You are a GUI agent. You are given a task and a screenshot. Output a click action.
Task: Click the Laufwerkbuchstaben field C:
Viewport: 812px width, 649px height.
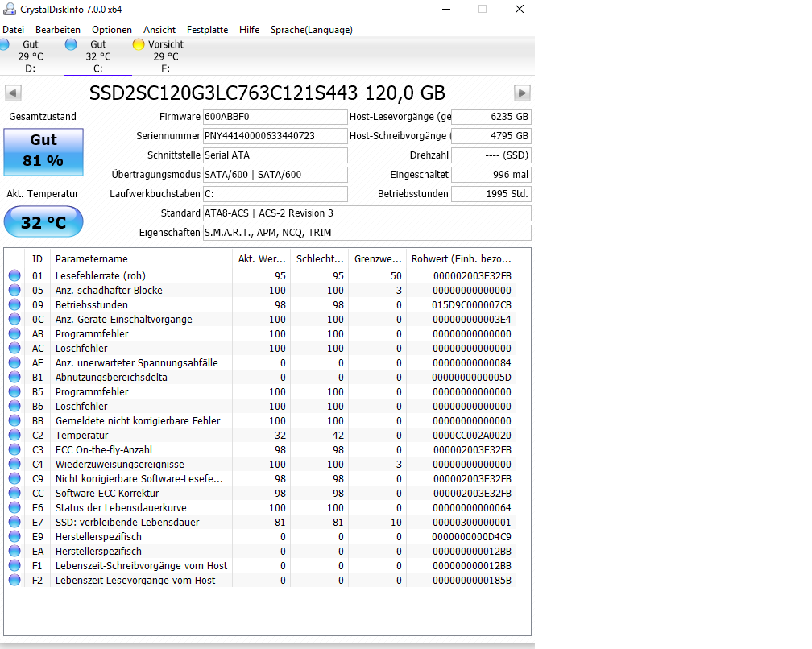pos(275,194)
